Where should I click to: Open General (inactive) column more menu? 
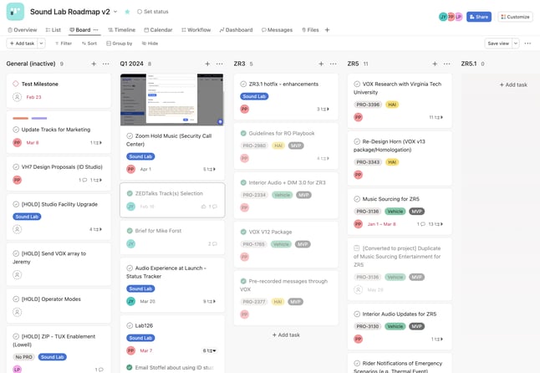(105, 64)
